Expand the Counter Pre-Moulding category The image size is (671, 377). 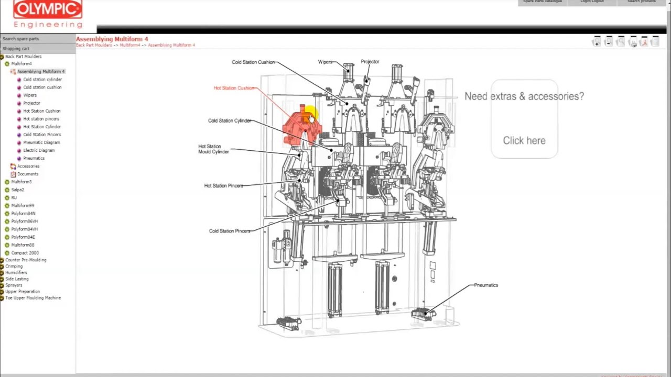pyautogui.click(x=2, y=260)
